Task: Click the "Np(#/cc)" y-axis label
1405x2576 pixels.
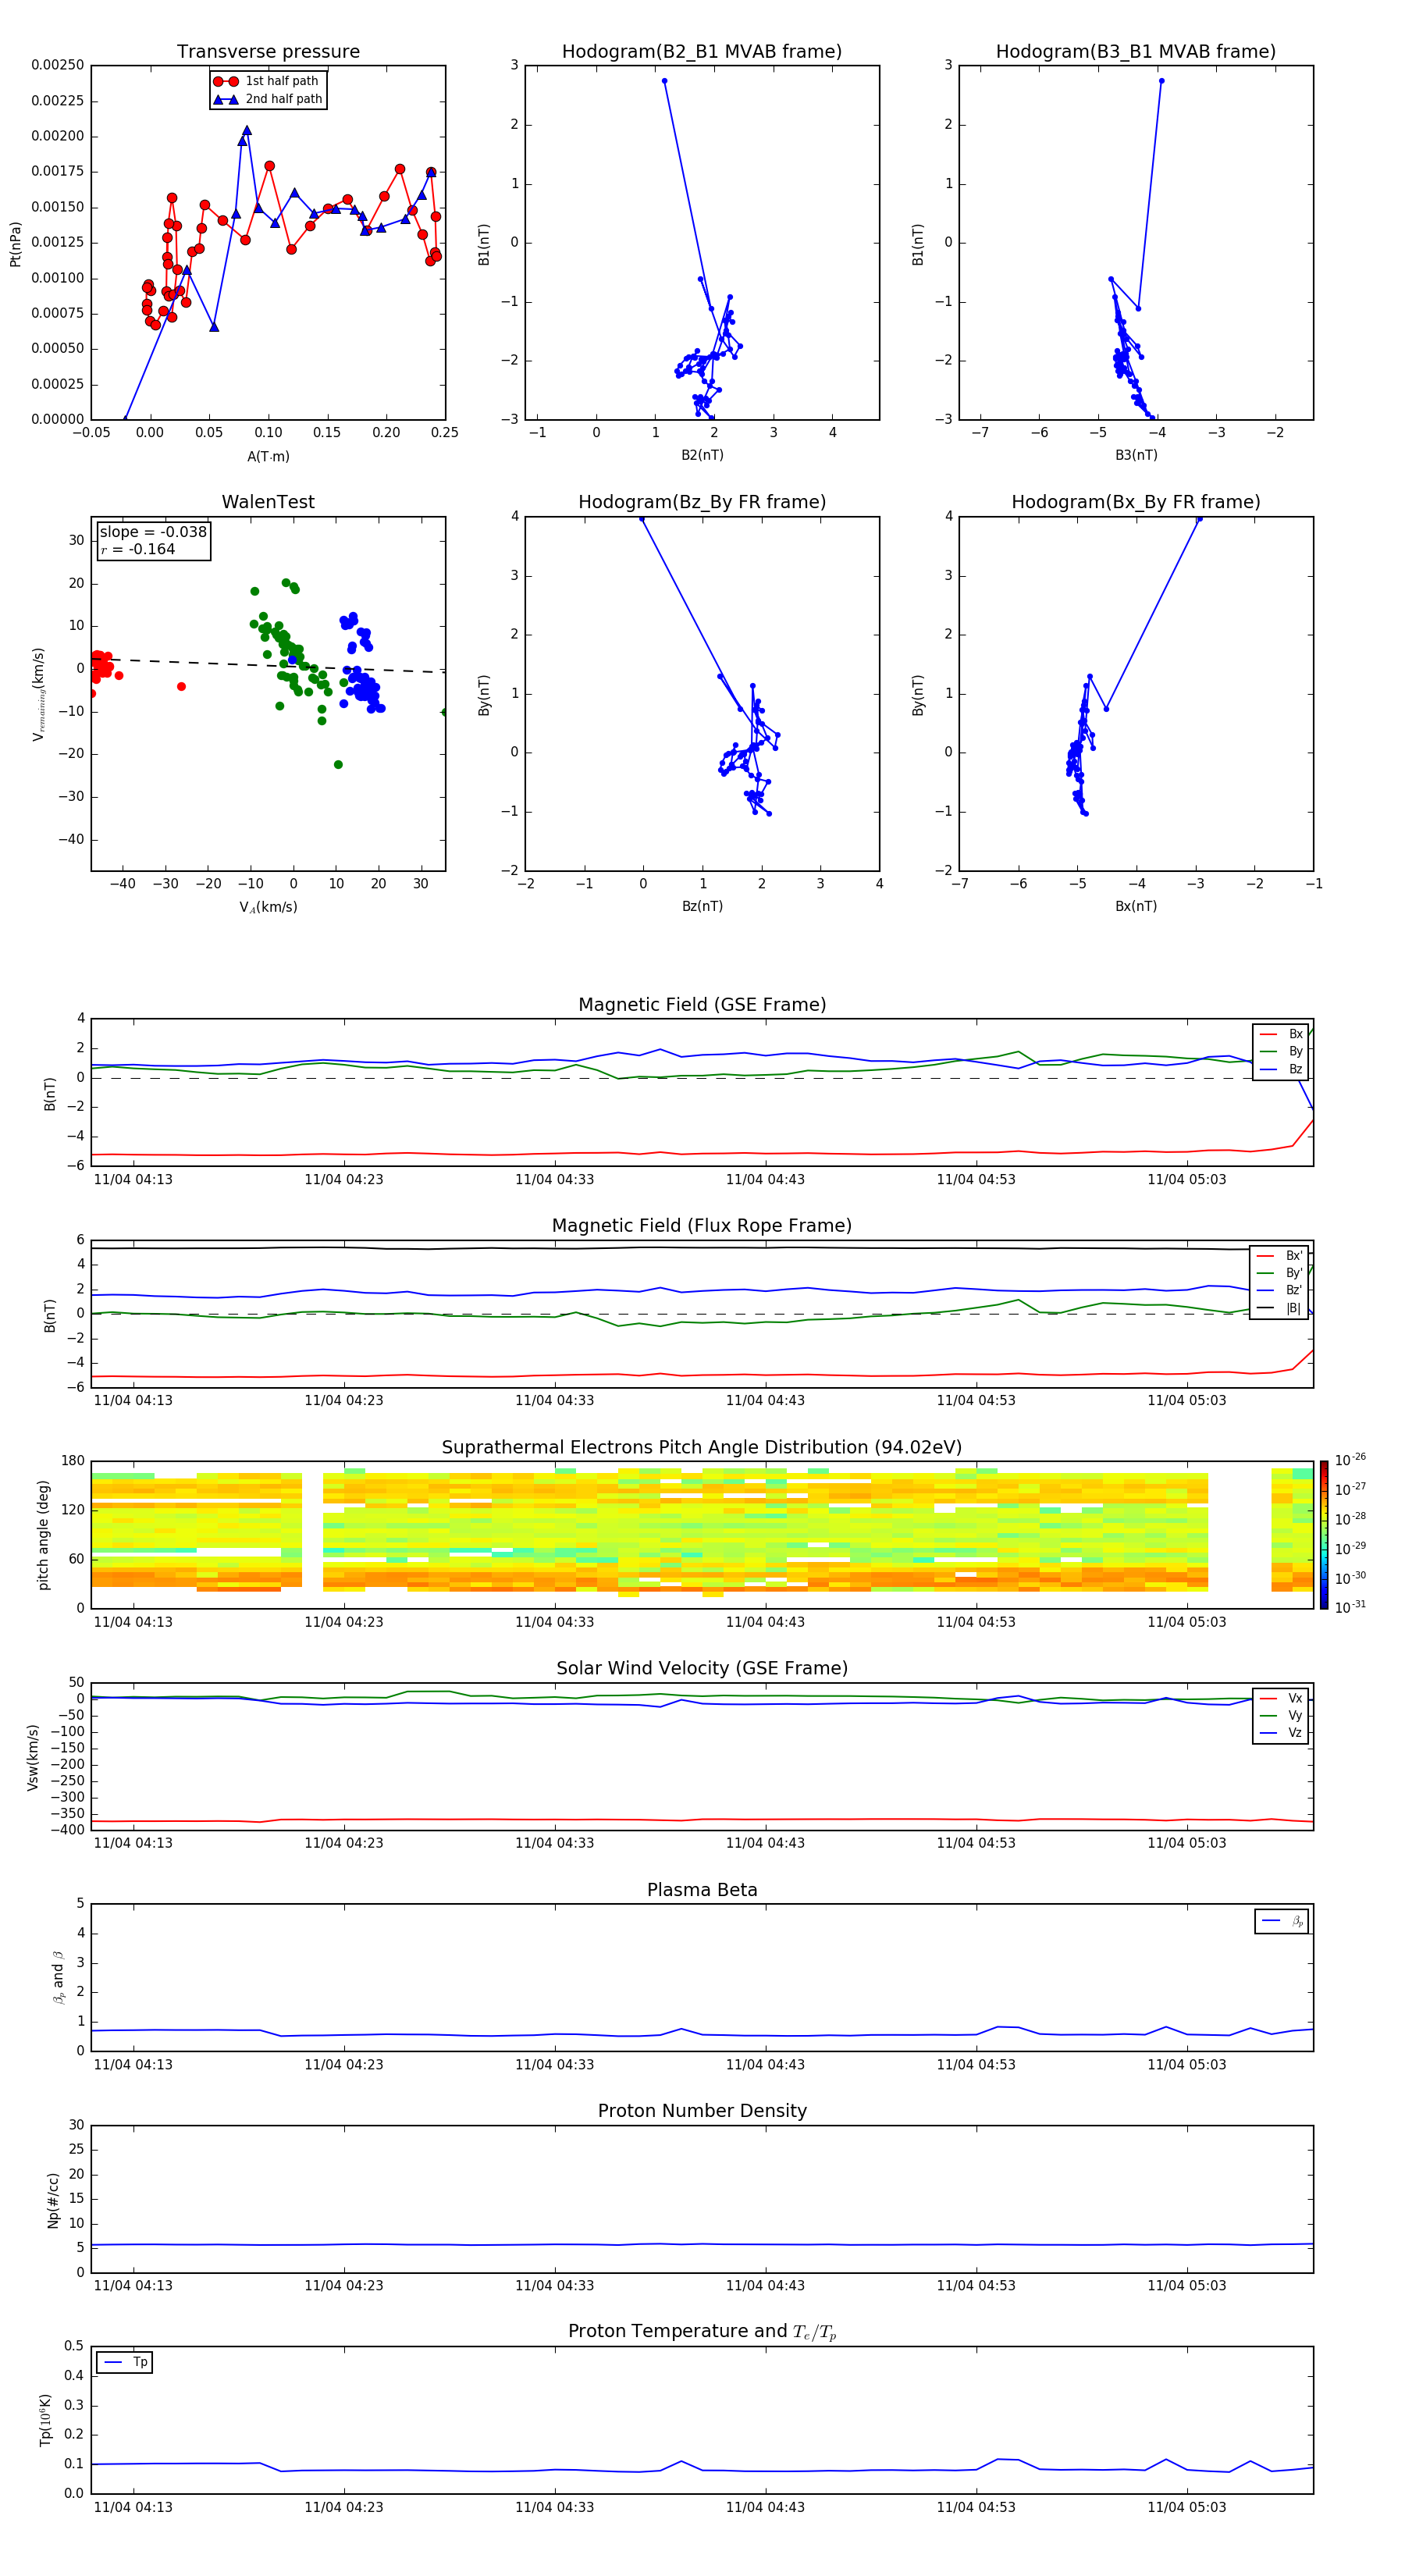Action: pos(53,2200)
